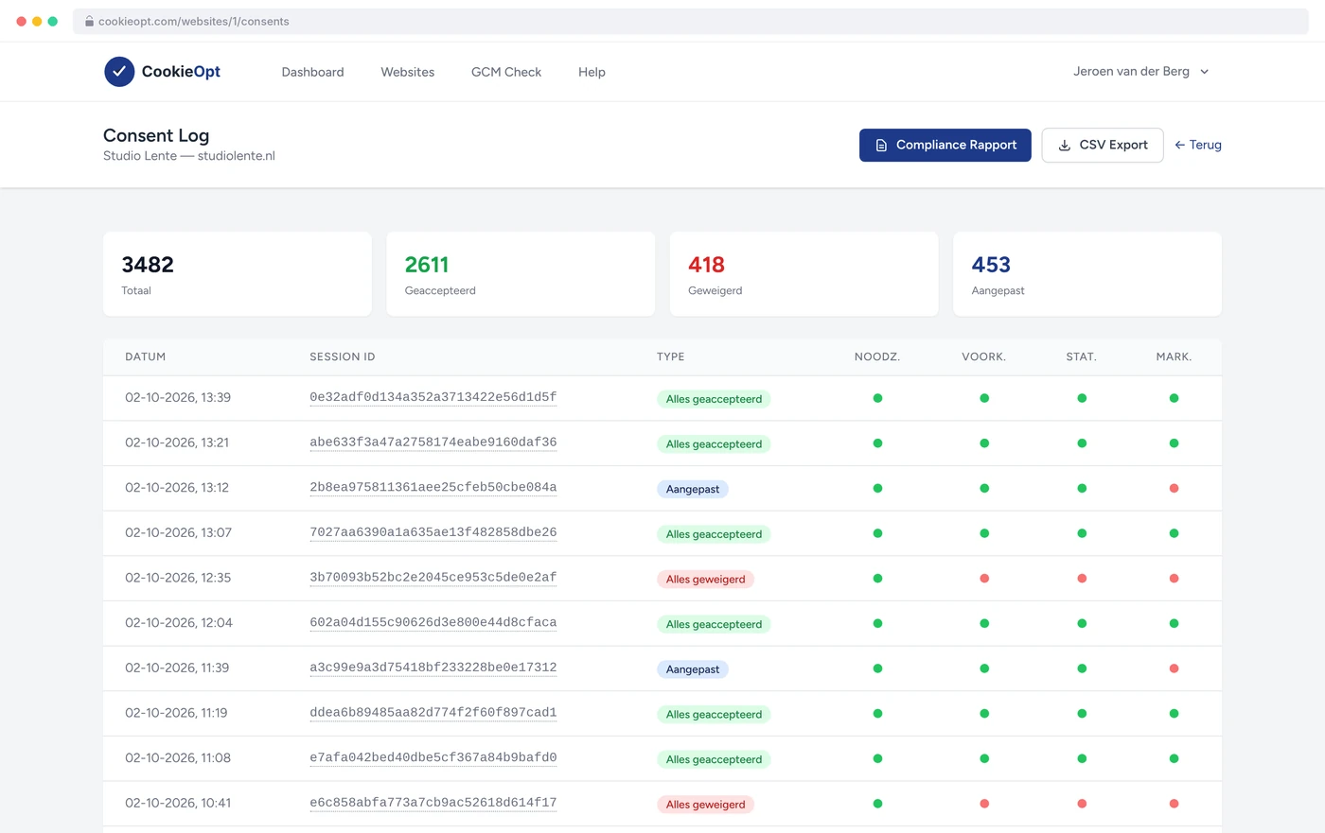
Task: Open session e7afa042bed40dbe5cf367a84b9bafd0
Action: (x=433, y=758)
